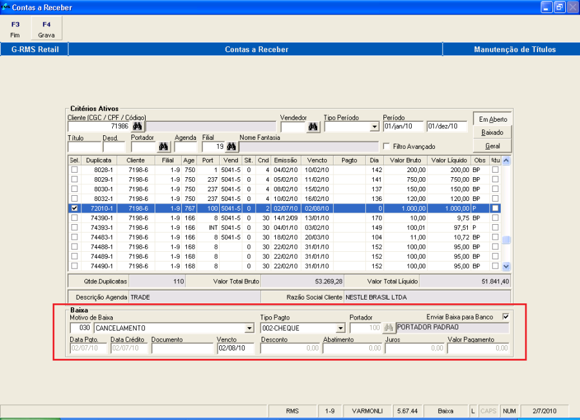
Task: Switch to the Geral view button
Action: 492,146
